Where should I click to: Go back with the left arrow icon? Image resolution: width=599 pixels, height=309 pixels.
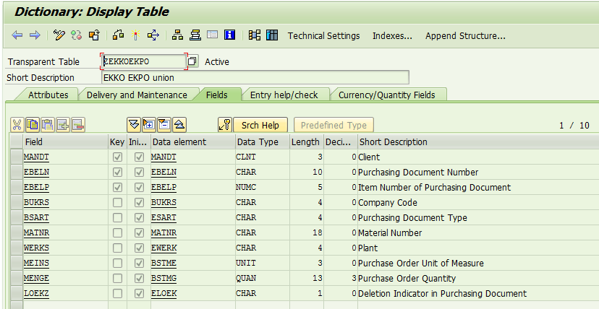[x=17, y=35]
